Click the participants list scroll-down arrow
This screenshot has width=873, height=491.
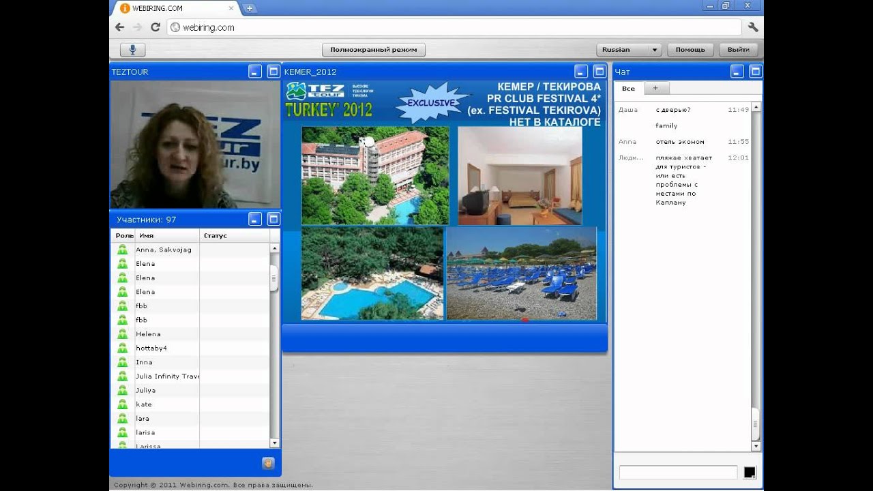click(x=274, y=443)
